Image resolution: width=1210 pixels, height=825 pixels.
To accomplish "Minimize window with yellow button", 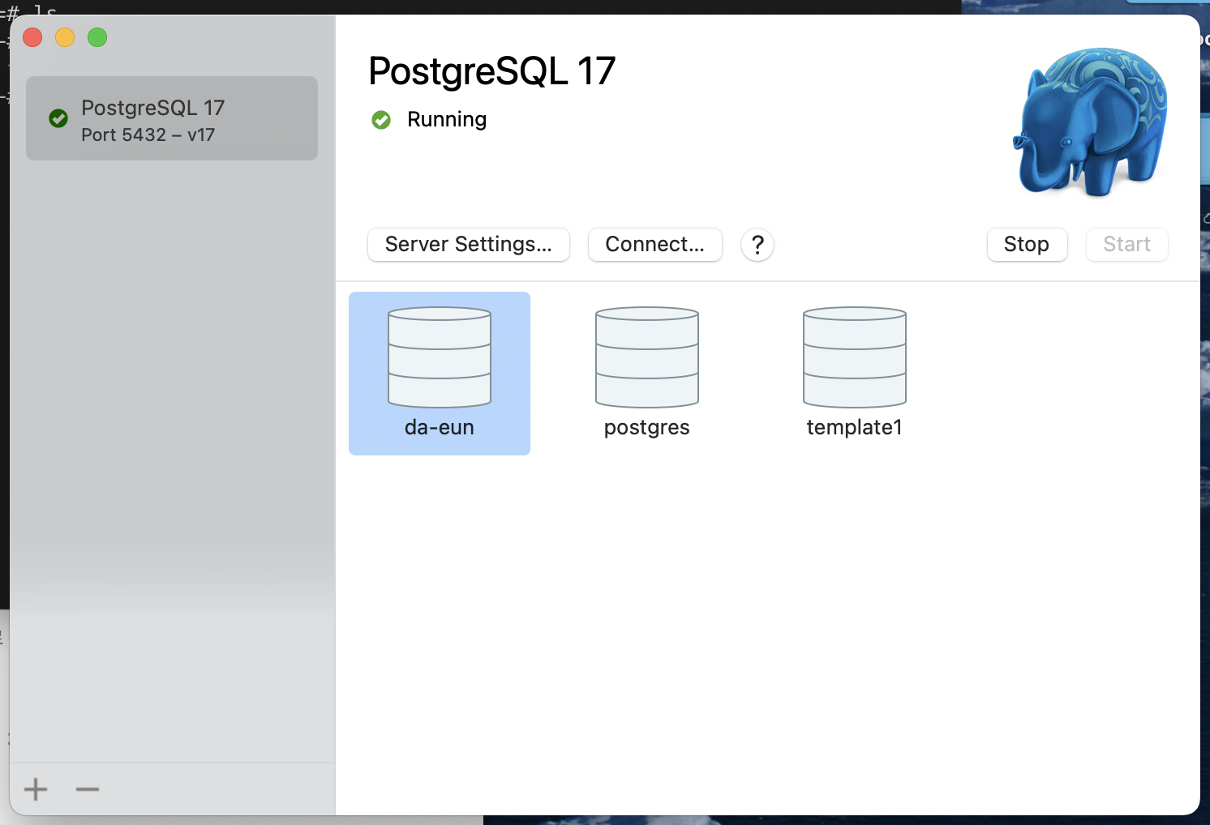I will 65,37.
